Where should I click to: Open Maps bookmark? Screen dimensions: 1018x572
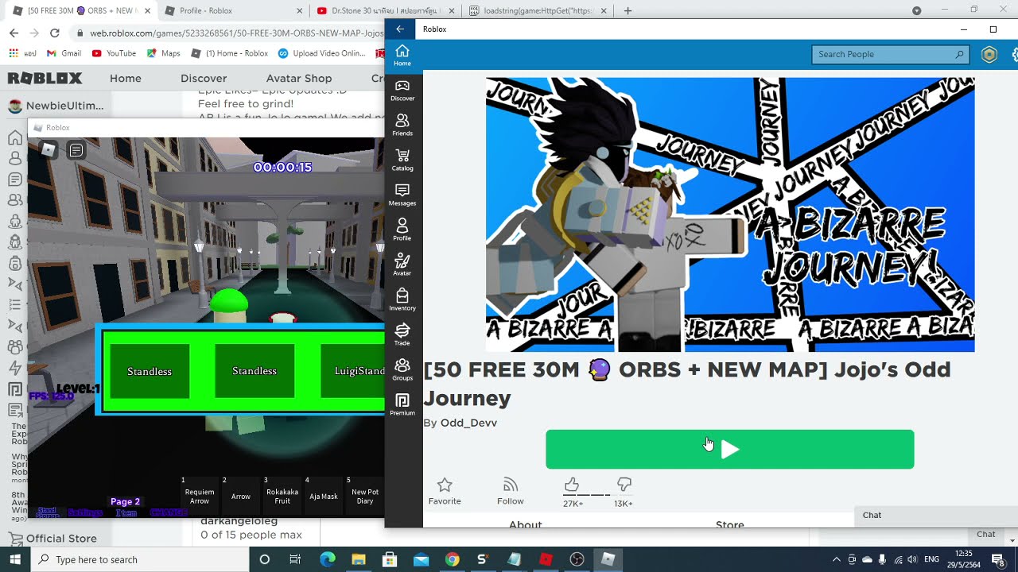[x=164, y=53]
